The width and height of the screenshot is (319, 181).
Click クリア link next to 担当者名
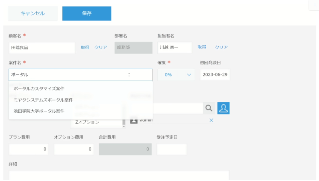pyautogui.click(x=221, y=47)
